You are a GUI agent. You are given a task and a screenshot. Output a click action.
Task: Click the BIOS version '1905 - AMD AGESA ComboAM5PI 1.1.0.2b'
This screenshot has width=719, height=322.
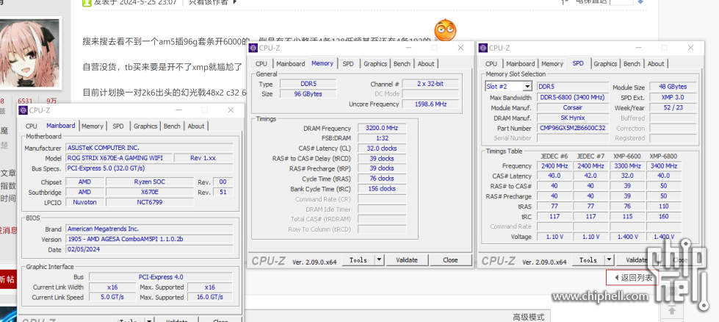coord(150,239)
